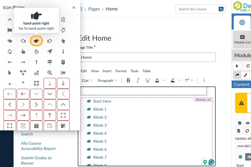
Task: Select the project diagram icon
Action: point(23,73)
